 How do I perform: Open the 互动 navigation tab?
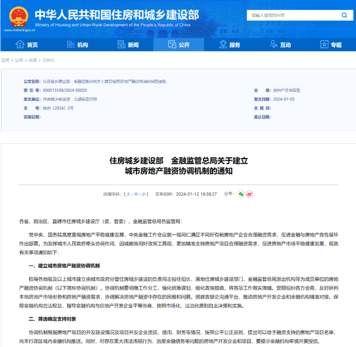(x=280, y=45)
